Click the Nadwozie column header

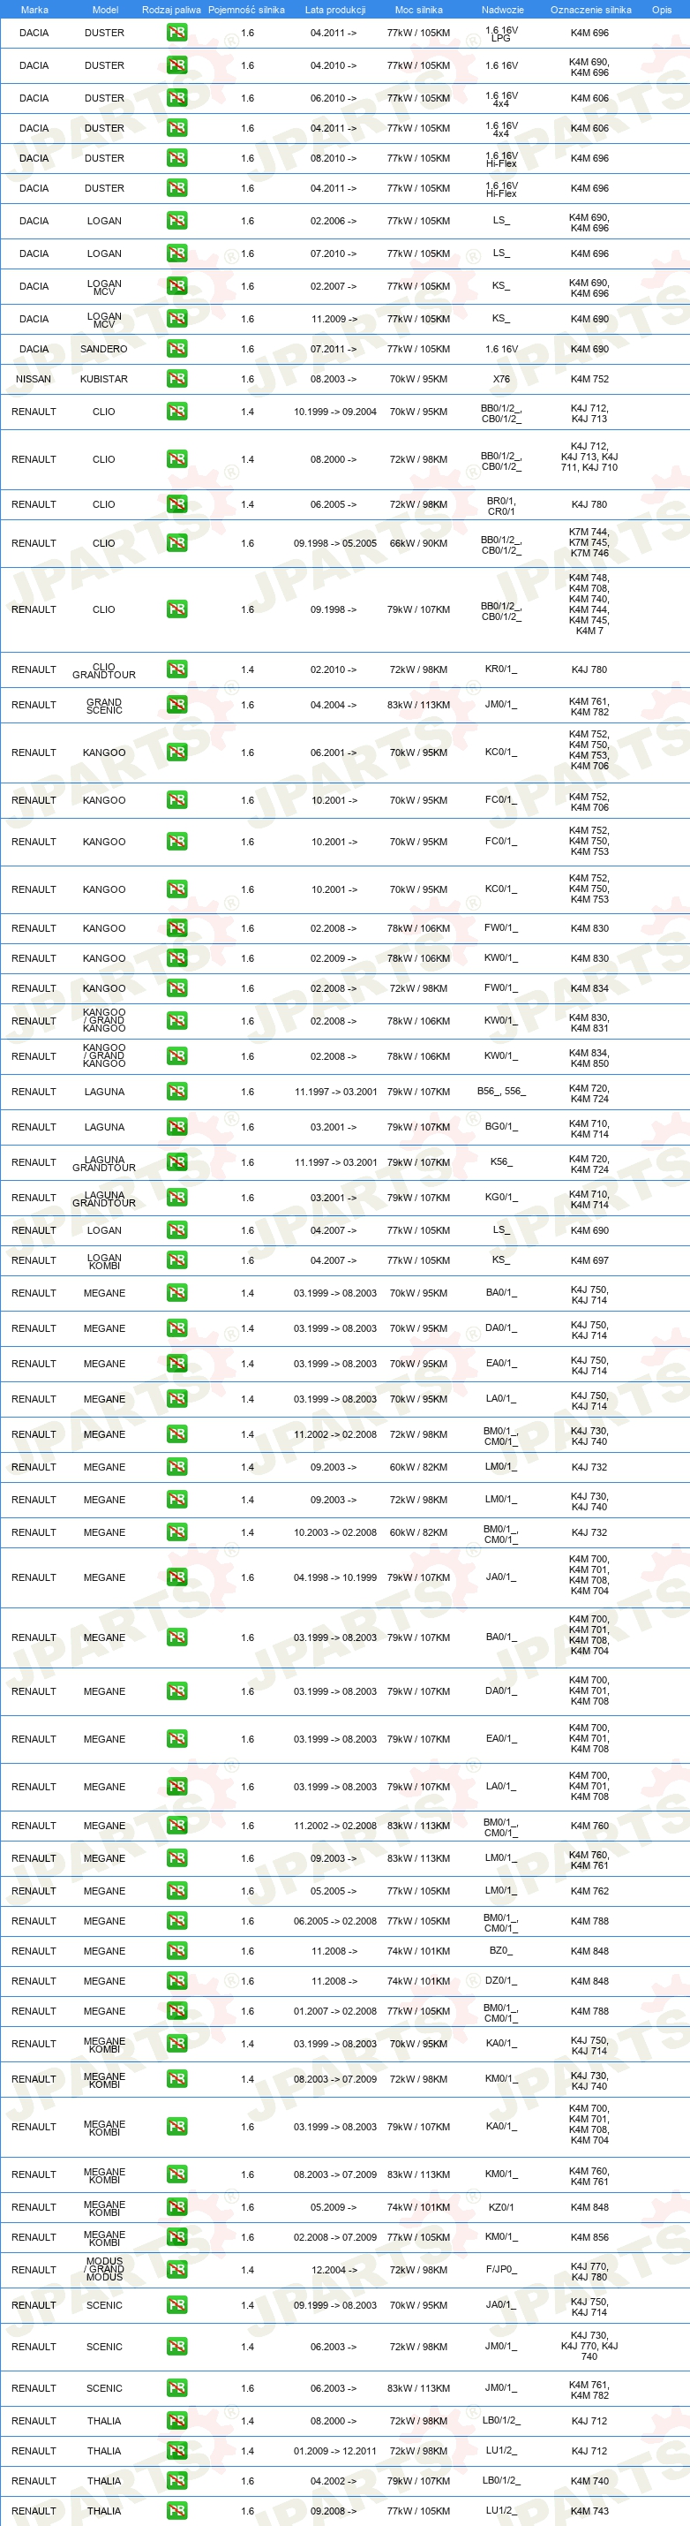tap(503, 10)
